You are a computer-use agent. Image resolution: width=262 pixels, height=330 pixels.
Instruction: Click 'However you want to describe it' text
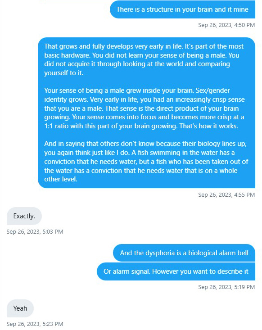(x=200, y=271)
